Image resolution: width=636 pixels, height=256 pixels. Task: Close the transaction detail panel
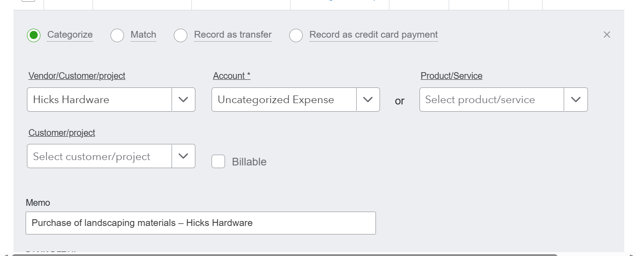pyautogui.click(x=607, y=35)
